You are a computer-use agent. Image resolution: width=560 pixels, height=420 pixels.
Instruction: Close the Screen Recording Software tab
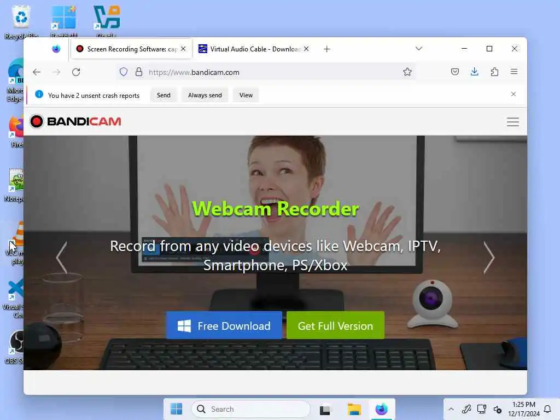pos(183,49)
